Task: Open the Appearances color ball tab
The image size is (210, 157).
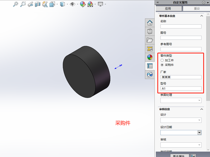Action: point(150,57)
